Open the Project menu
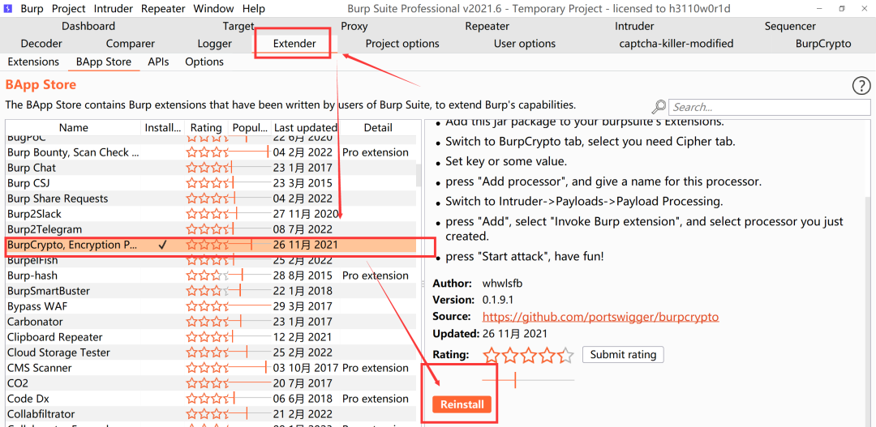 pyautogui.click(x=69, y=9)
